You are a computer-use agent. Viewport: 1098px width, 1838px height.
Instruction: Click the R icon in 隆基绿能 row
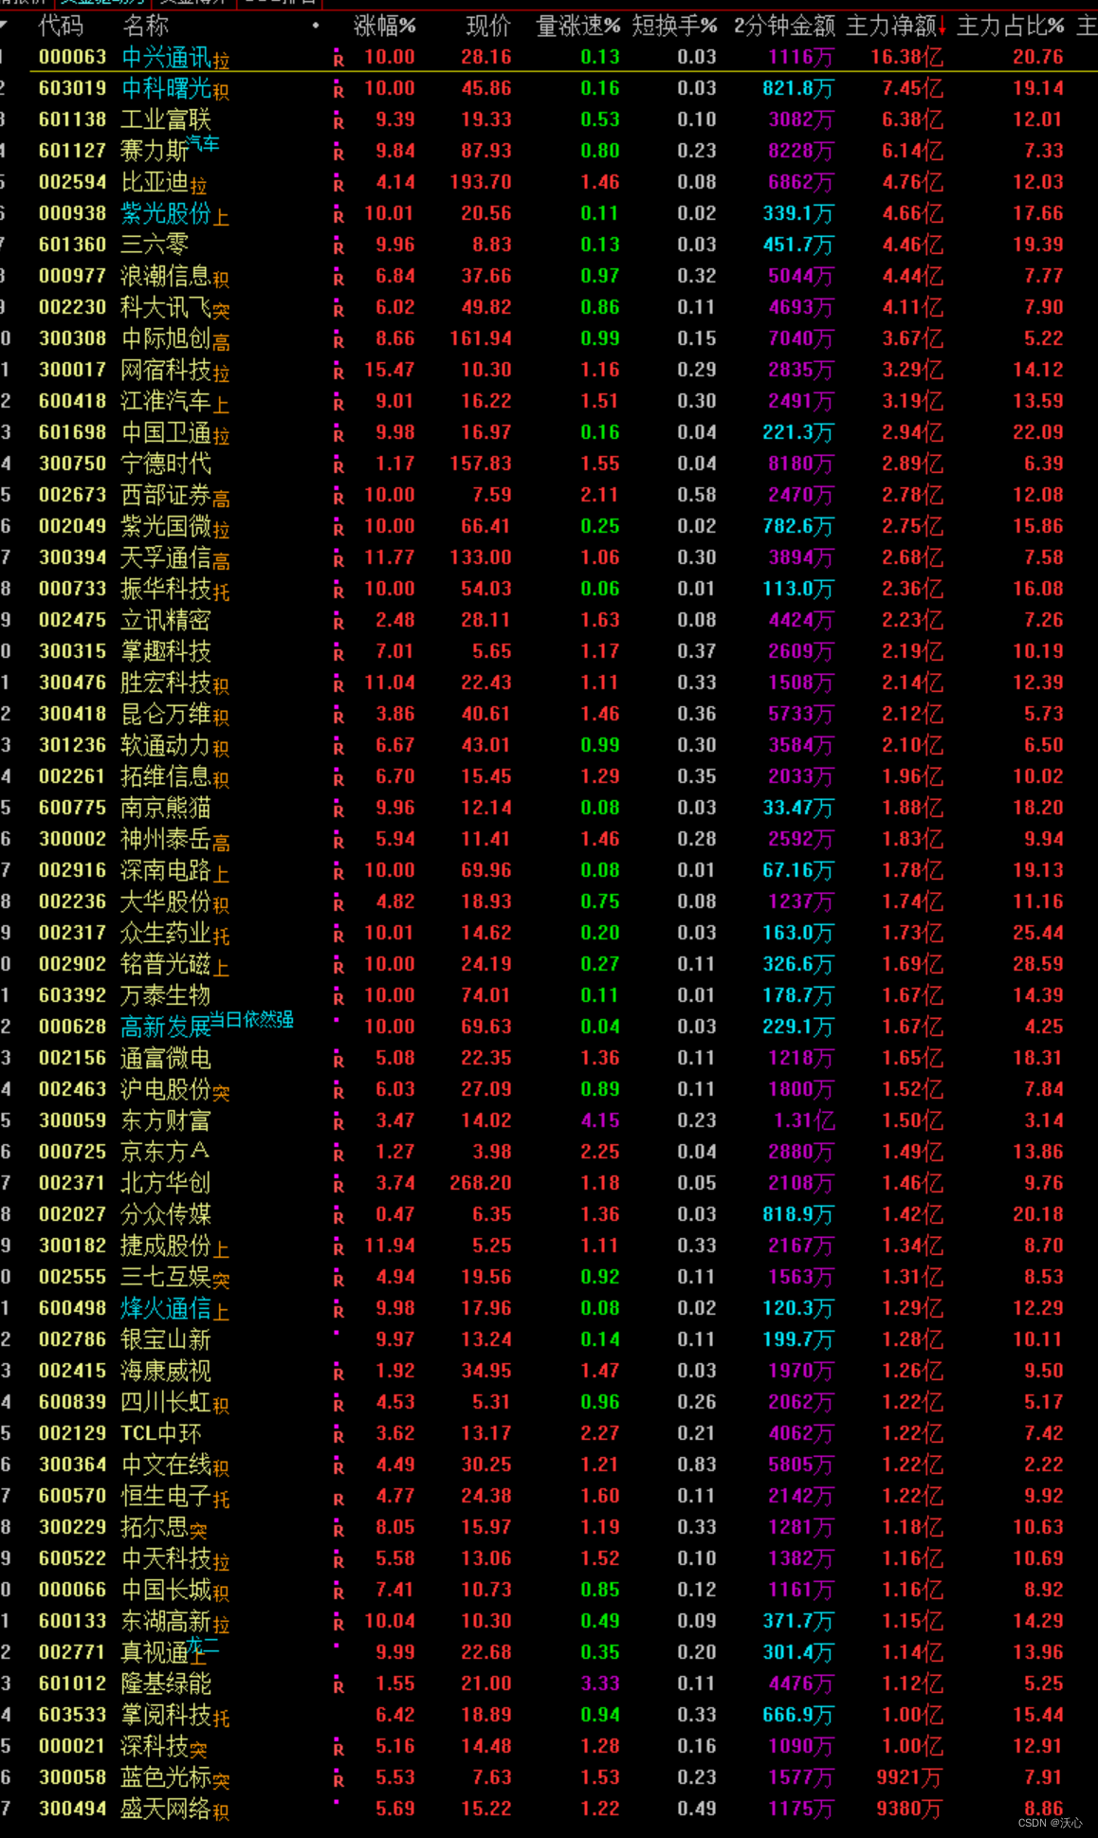click(339, 1686)
